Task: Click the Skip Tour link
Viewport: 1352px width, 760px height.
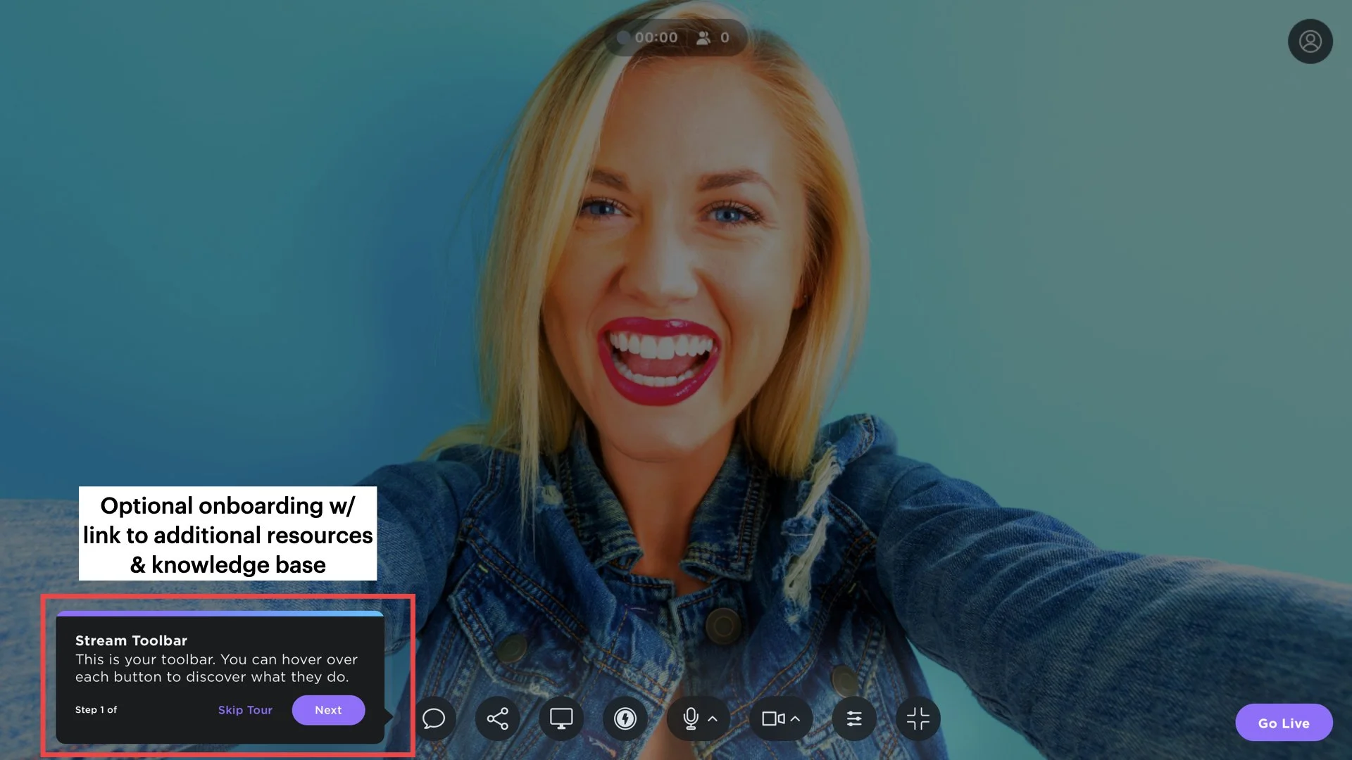Action: tap(245, 710)
